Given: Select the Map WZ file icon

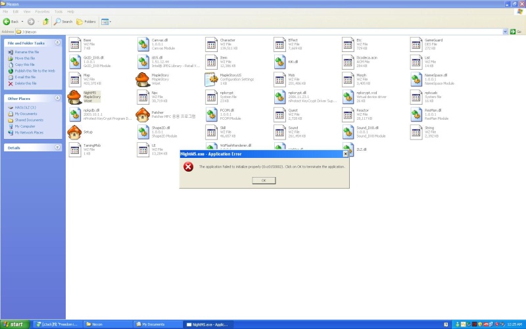Looking at the screenshot, I should tap(74, 79).
